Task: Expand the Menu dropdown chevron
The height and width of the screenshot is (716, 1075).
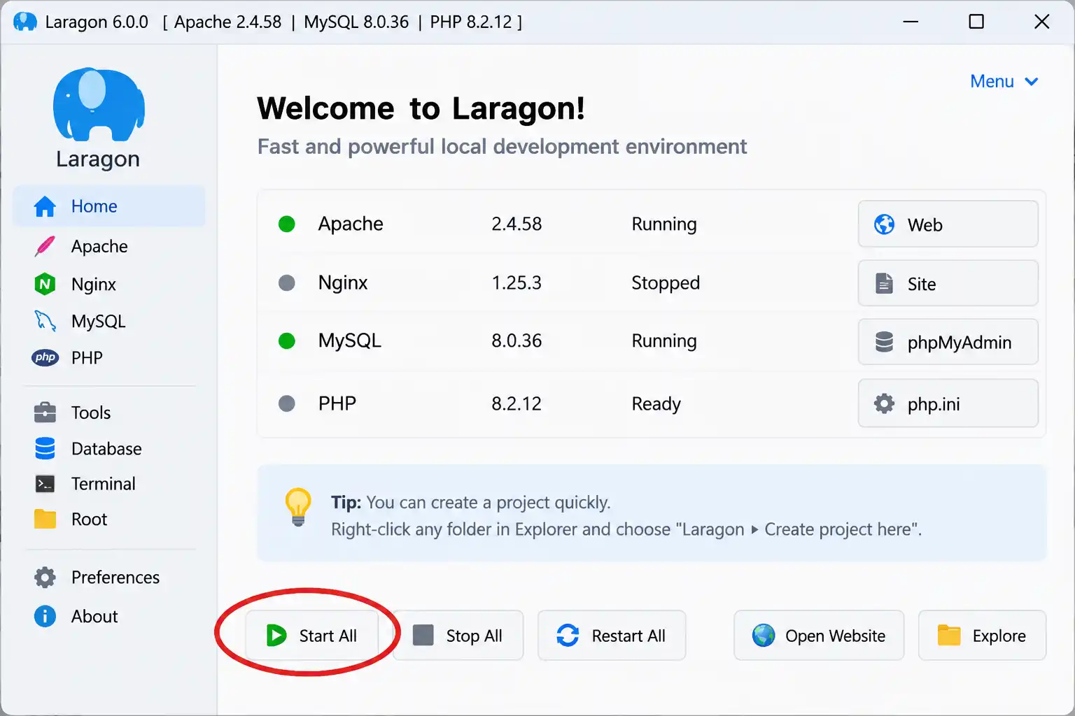Action: click(1032, 82)
